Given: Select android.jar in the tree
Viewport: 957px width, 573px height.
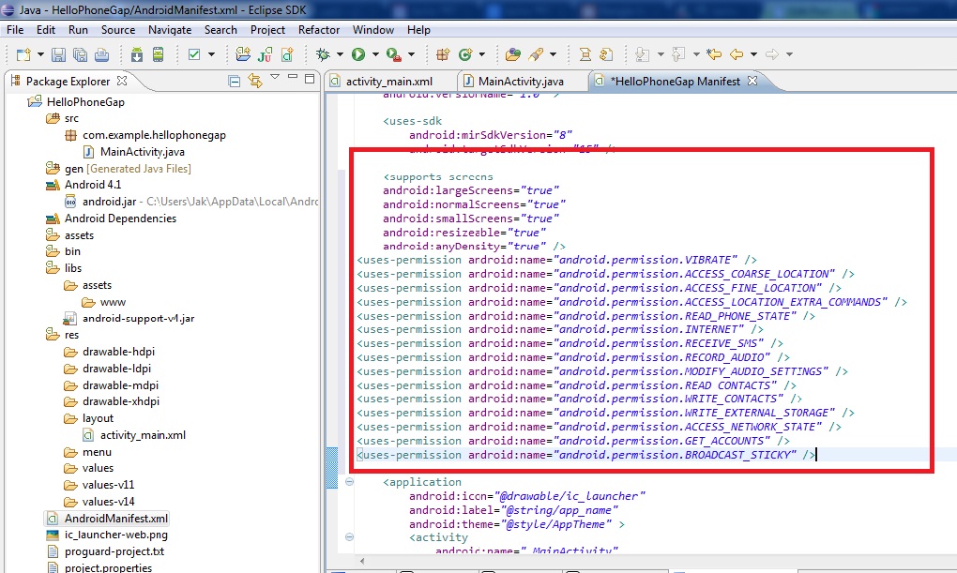Looking at the screenshot, I should pyautogui.click(x=109, y=202).
